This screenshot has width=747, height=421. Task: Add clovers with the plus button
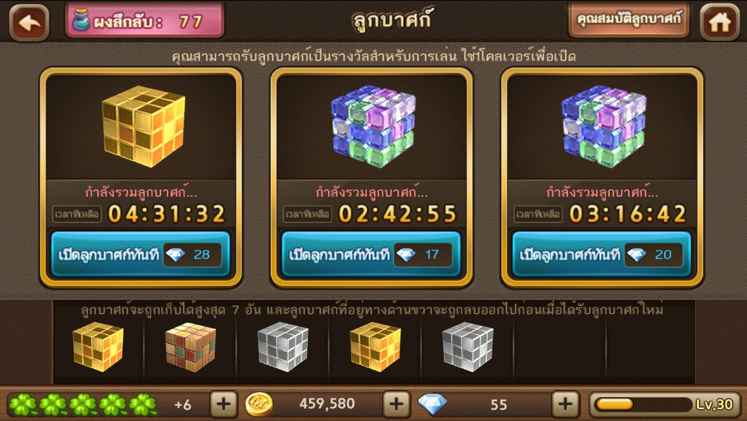point(224,405)
